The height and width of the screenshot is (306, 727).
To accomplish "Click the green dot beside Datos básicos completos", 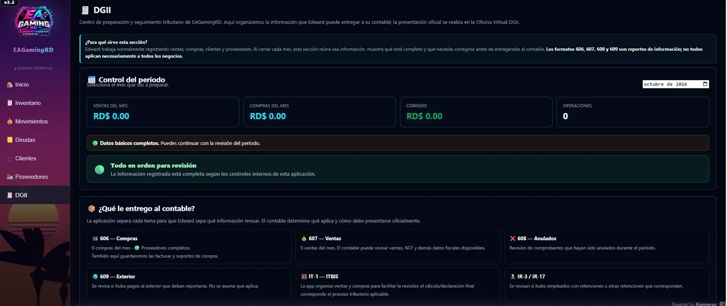I will click(x=95, y=143).
